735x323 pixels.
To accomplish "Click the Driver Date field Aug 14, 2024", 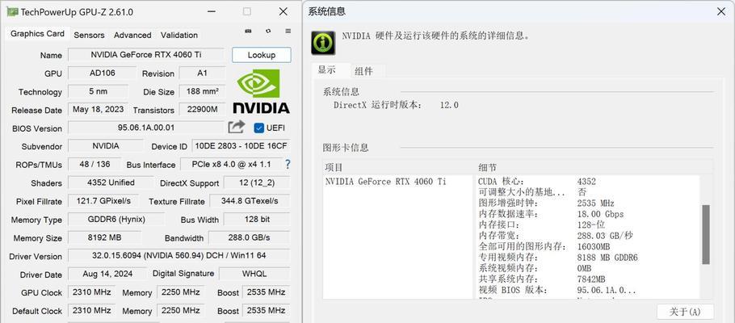I will (x=107, y=274).
